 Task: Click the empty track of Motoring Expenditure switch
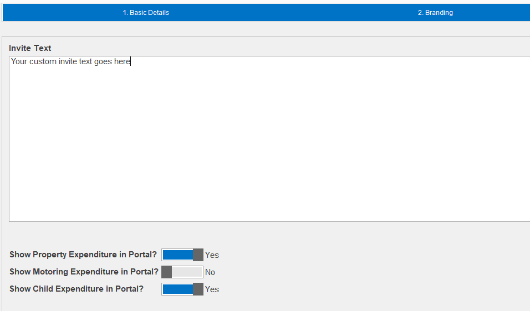187,272
